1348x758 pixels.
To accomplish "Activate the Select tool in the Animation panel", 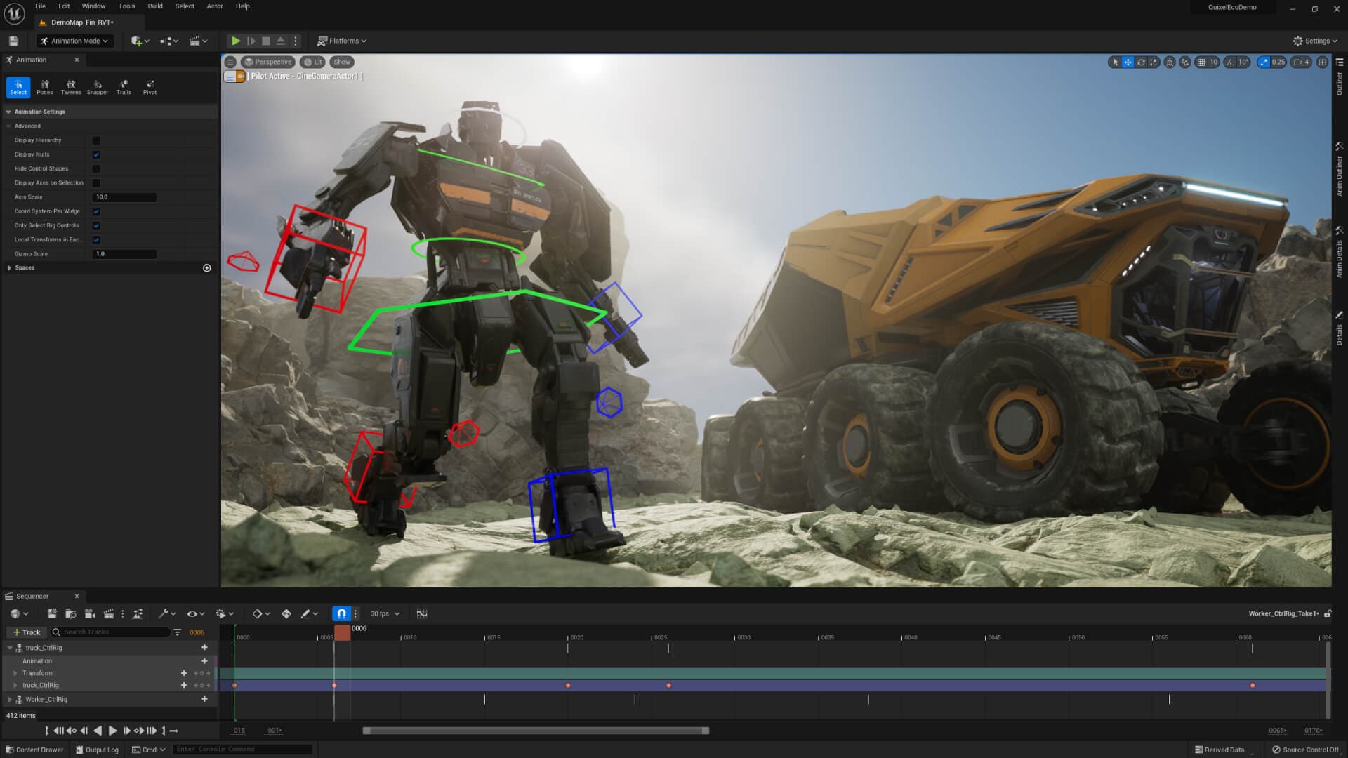I will pyautogui.click(x=18, y=88).
